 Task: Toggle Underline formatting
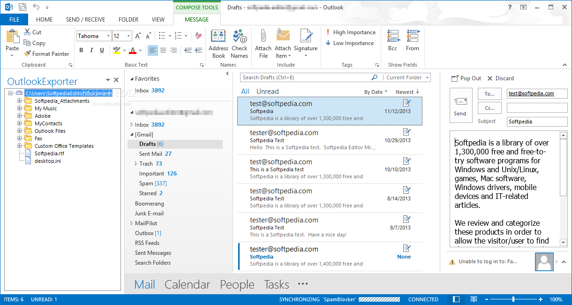coord(102,50)
